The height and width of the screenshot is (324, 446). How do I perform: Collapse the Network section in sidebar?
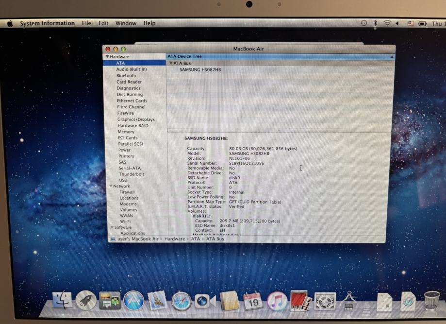click(x=111, y=187)
